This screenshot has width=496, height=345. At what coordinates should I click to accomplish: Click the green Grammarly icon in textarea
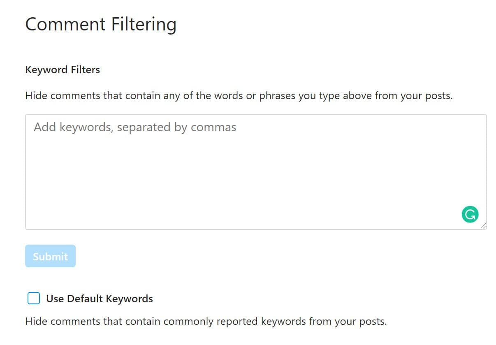(470, 214)
